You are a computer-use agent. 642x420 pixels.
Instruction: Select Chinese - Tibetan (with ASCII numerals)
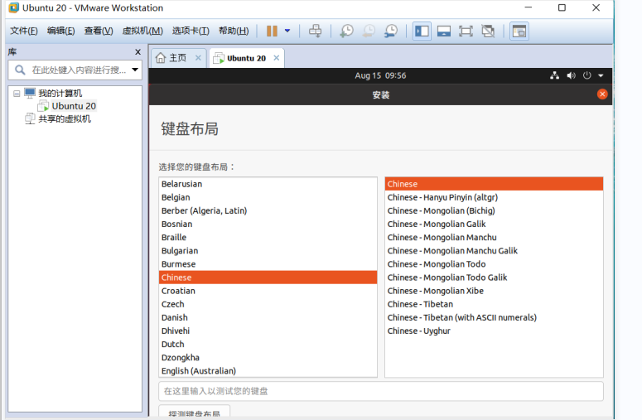coord(494,317)
